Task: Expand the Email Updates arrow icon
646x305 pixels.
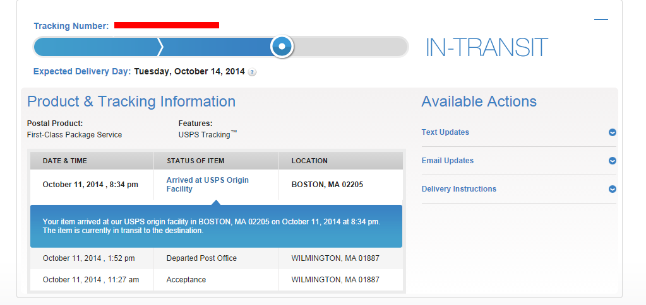Action: (x=612, y=161)
